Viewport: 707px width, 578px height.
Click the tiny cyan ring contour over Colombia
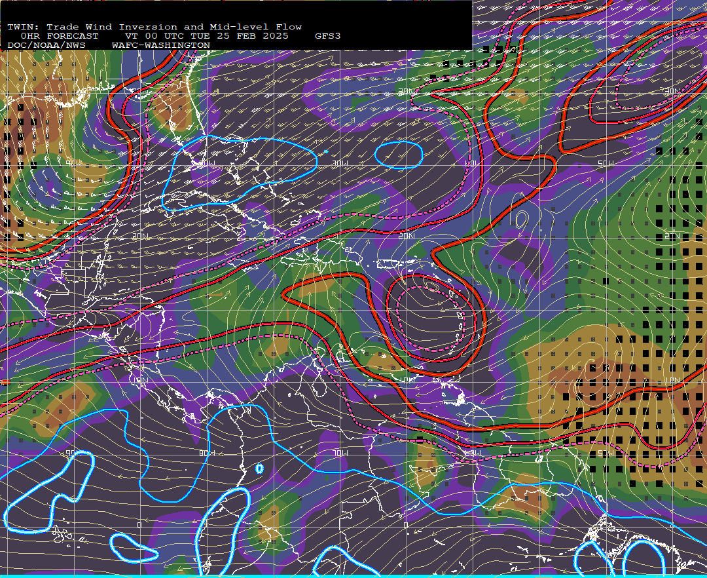pos(259,469)
